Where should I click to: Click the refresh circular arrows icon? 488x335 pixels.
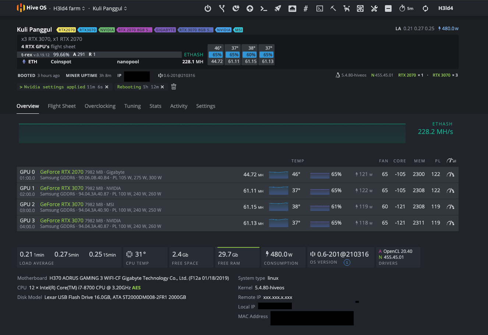pos(425,8)
